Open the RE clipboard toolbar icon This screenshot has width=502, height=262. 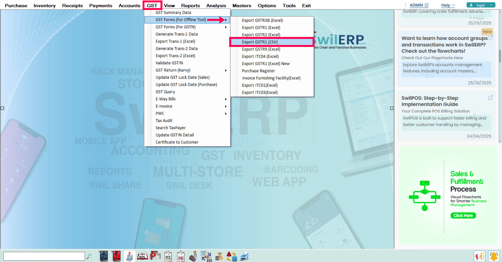168,256
